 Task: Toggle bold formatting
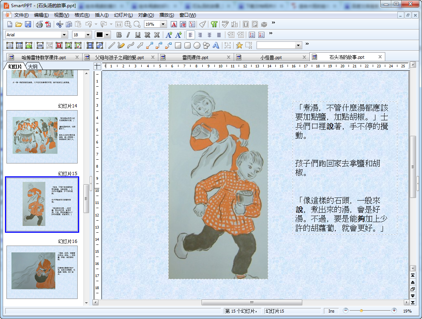tap(119, 35)
